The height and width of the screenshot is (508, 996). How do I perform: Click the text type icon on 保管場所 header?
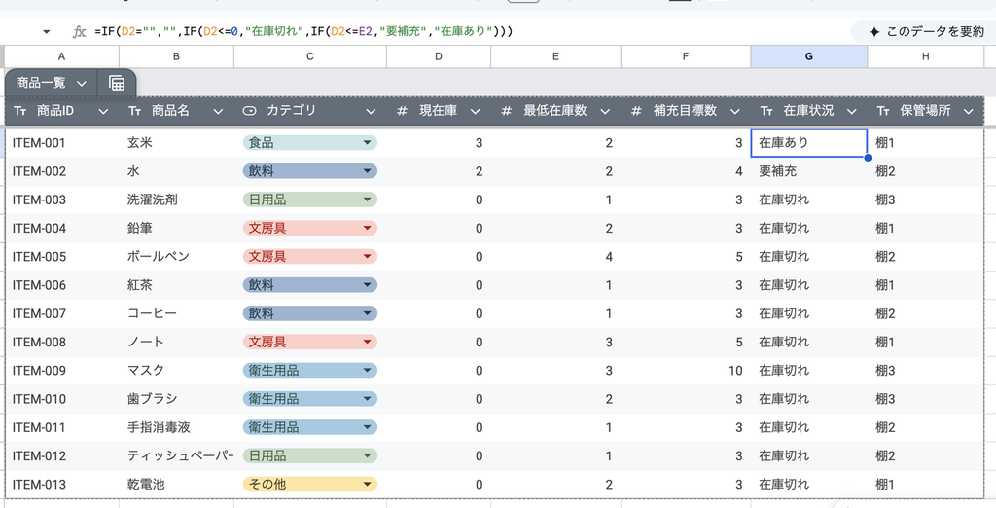pos(883,111)
